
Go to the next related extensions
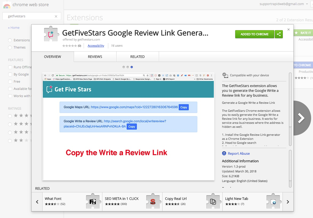[288, 202]
